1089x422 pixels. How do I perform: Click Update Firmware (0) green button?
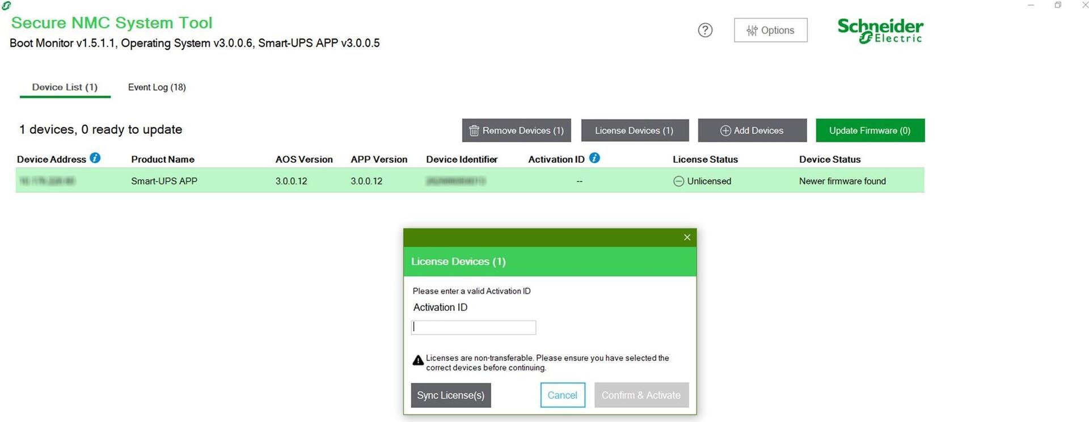(870, 130)
